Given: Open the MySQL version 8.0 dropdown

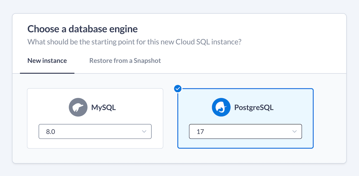Looking at the screenshot, I should pyautogui.click(x=95, y=131).
